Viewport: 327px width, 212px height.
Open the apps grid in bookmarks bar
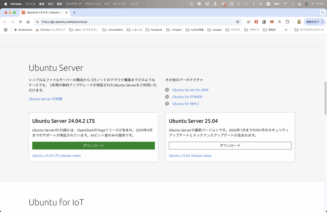[6, 30]
